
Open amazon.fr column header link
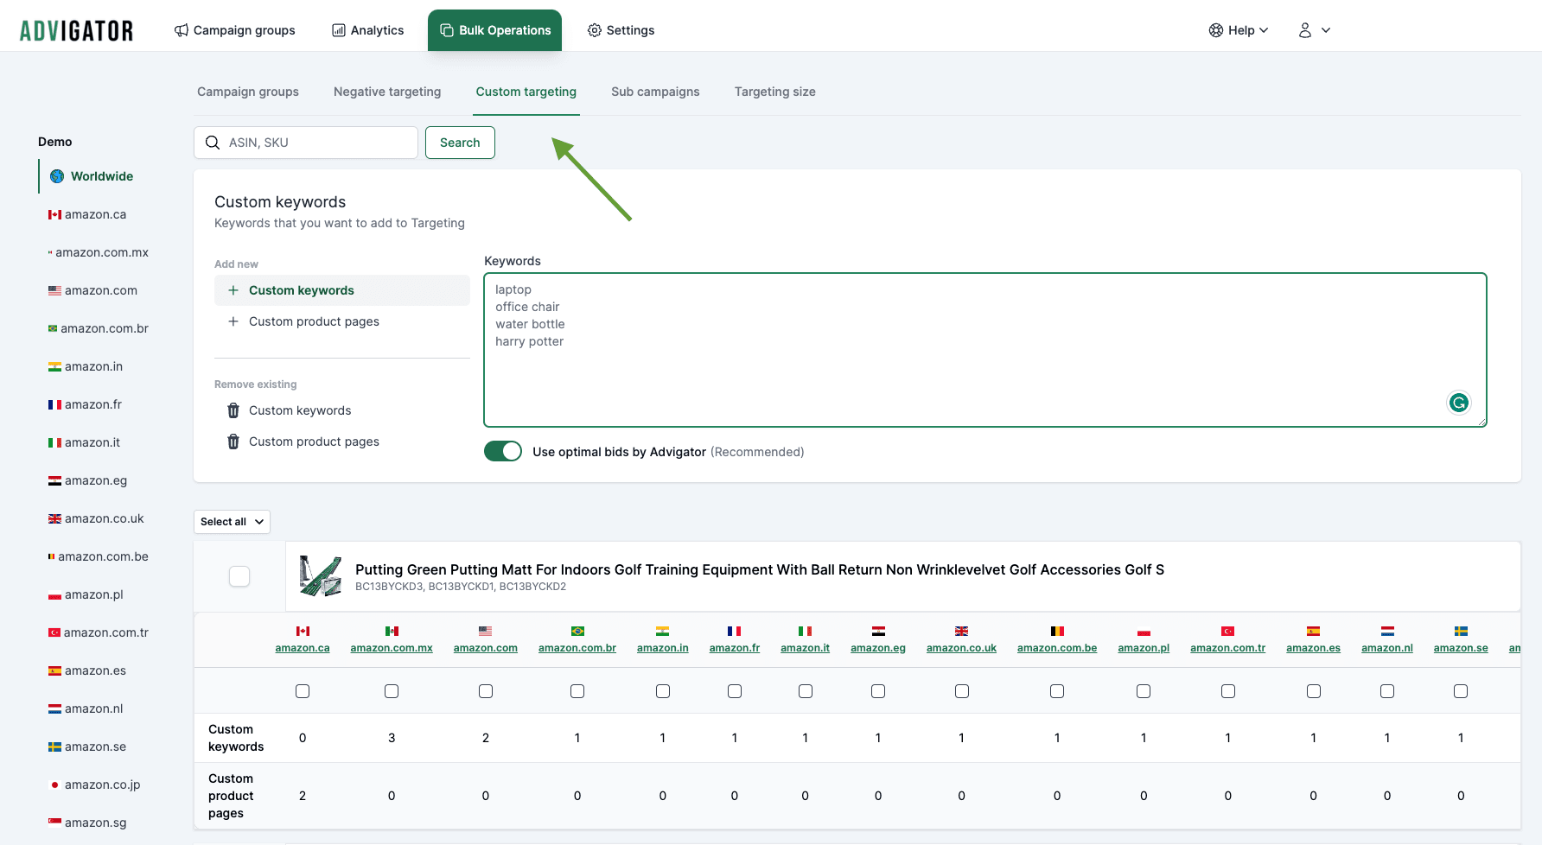[735, 648]
